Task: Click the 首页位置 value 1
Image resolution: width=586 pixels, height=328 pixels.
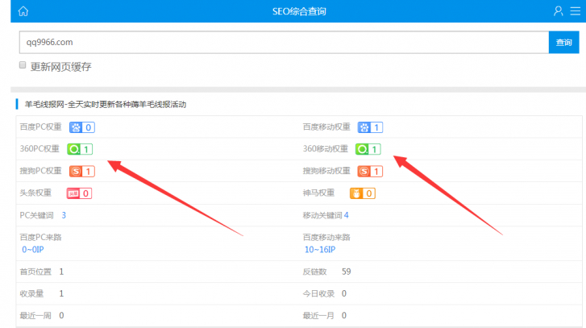Action: tap(61, 272)
